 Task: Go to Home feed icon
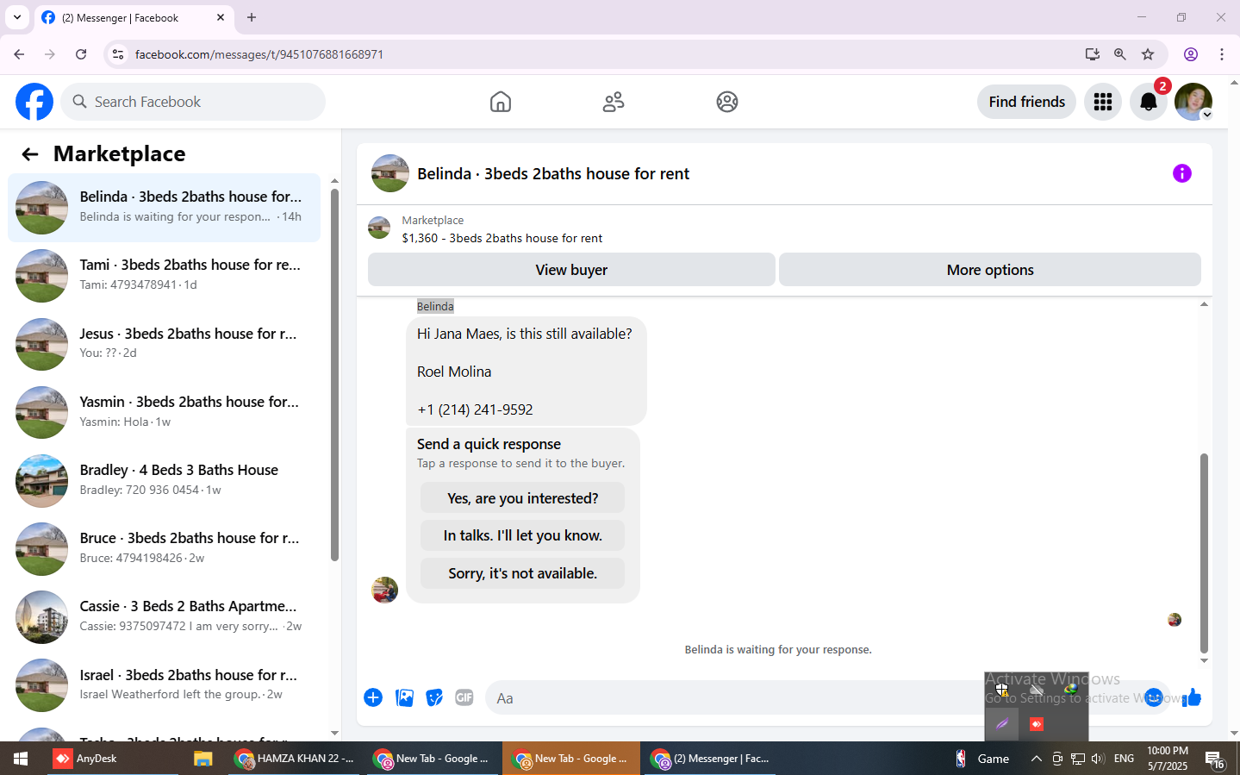coord(501,102)
